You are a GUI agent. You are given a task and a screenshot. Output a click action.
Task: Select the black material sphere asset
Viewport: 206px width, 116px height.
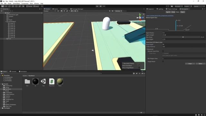pyautogui.click(x=35, y=82)
